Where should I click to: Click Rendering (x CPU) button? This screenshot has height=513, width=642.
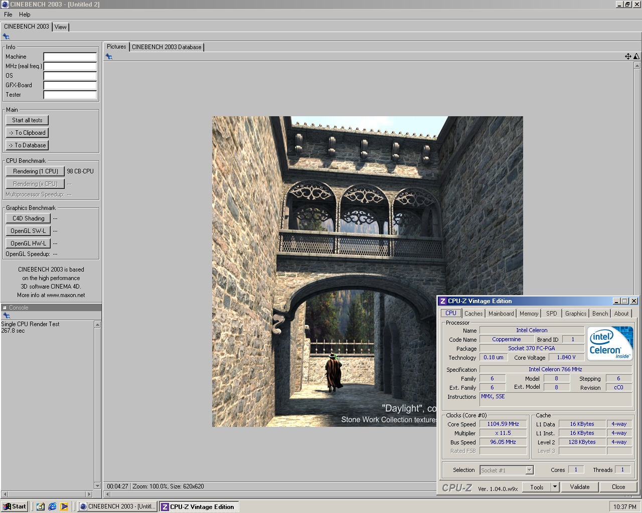pos(35,184)
